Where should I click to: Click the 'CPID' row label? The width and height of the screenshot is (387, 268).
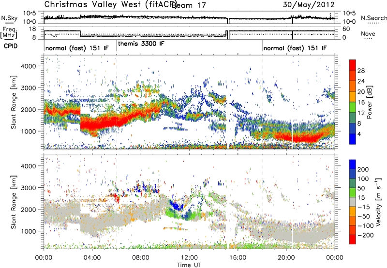point(11,46)
